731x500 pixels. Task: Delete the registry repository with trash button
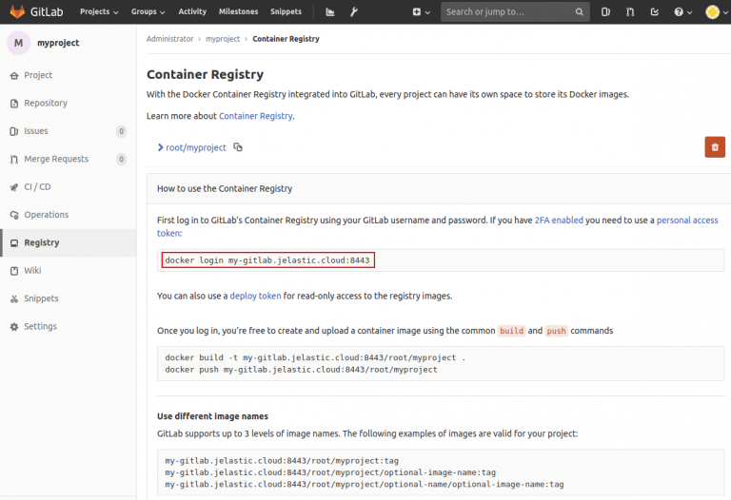point(715,147)
